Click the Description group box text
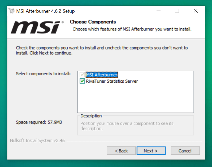The width and height of the screenshot is (212, 167). tap(127, 126)
